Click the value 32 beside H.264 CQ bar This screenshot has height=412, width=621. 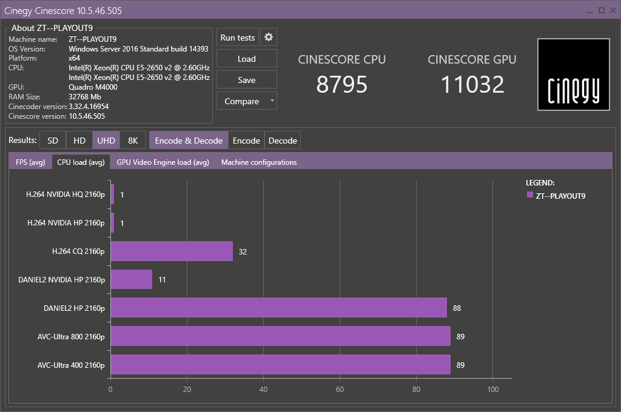pyautogui.click(x=243, y=251)
